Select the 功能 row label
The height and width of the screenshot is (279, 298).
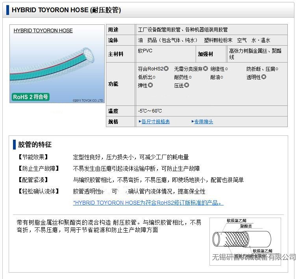coord(113,84)
